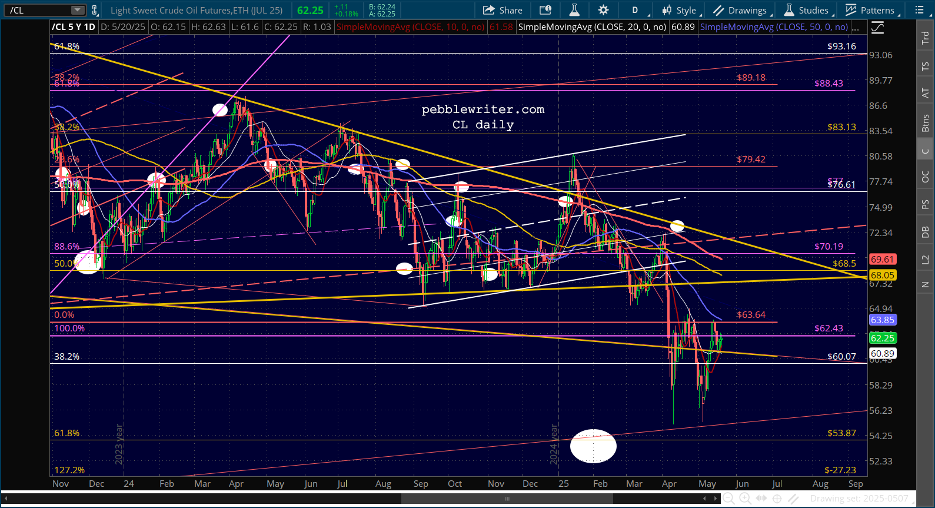Click the Drawing set: 2025-0507 selector
935x508 pixels.
click(x=859, y=499)
